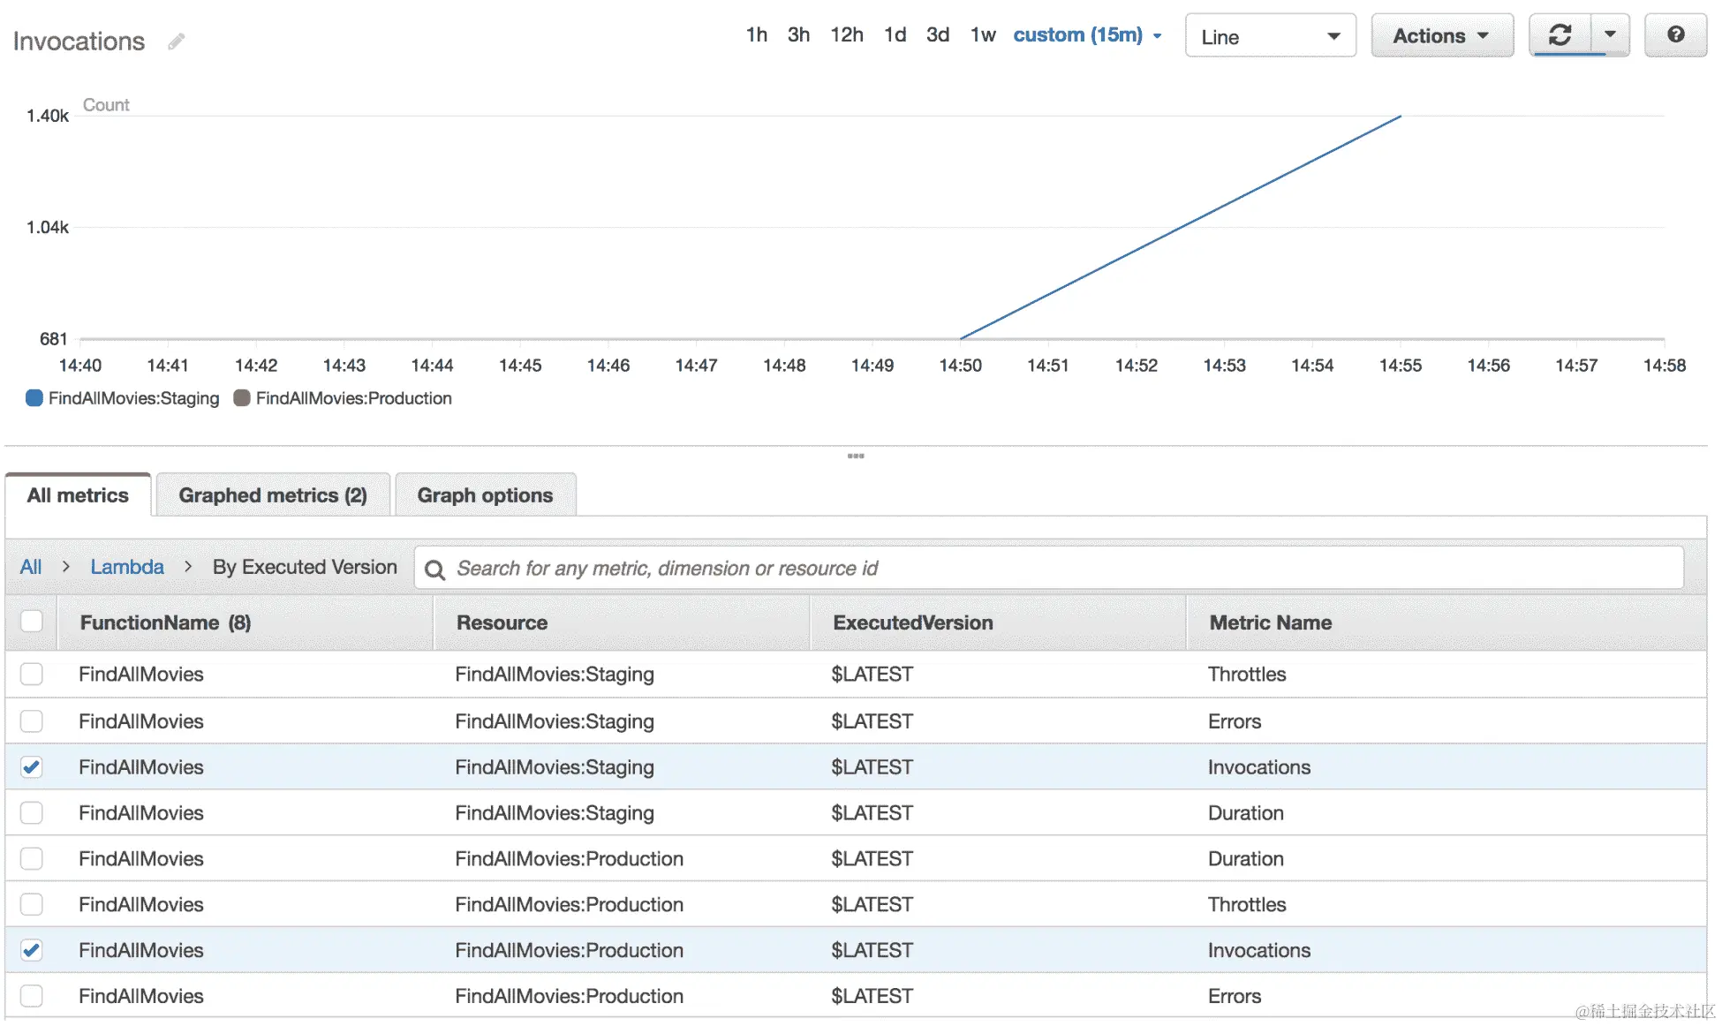Switch to the Graphed metrics (2) tab
This screenshot has width=1722, height=1026.
coord(272,495)
